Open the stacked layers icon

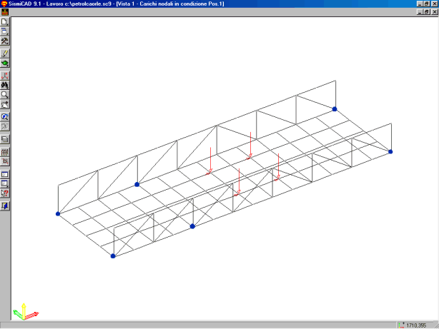pos(5,139)
